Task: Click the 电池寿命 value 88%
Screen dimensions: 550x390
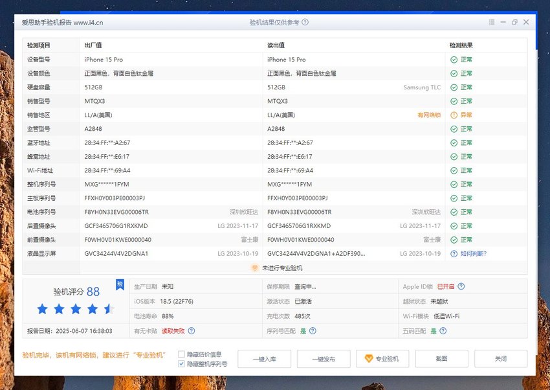Action: tap(168, 316)
